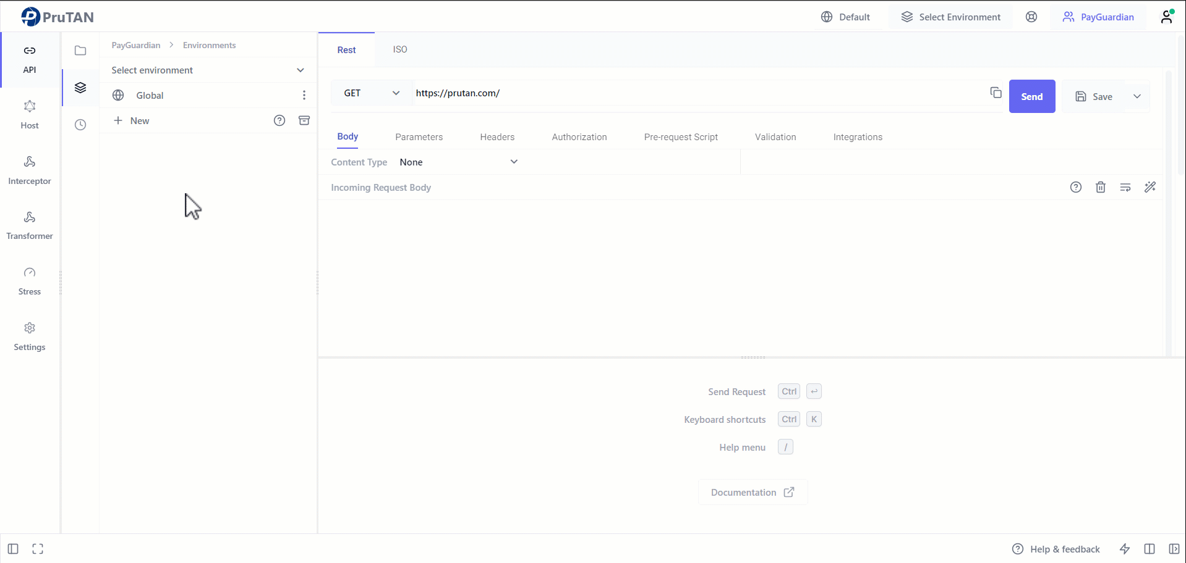Open the API section in sidebar
Screen dimensions: 1186x563
[x=30, y=59]
